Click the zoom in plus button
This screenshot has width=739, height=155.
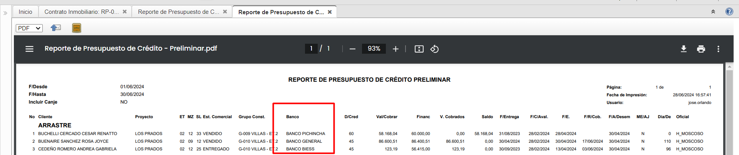coord(395,49)
